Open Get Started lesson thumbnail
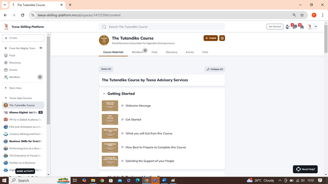The width and height of the screenshot is (328, 184). (110, 119)
